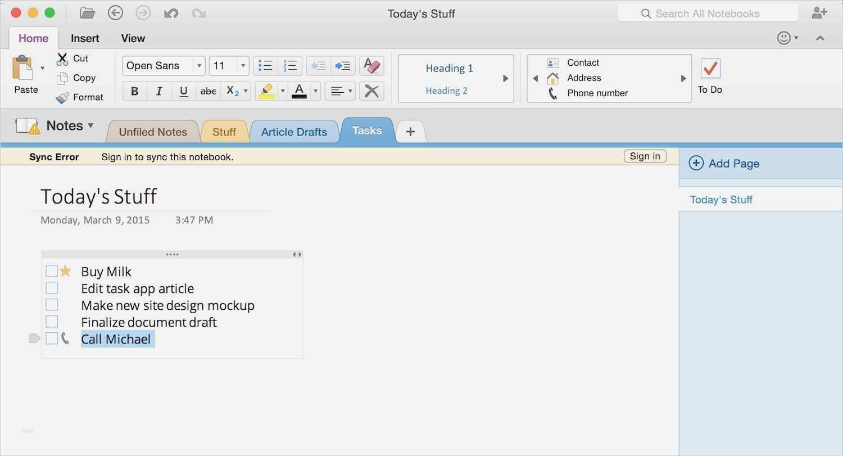Image resolution: width=843 pixels, height=456 pixels.
Task: Apply strikethrough to selected text
Action: (x=208, y=91)
